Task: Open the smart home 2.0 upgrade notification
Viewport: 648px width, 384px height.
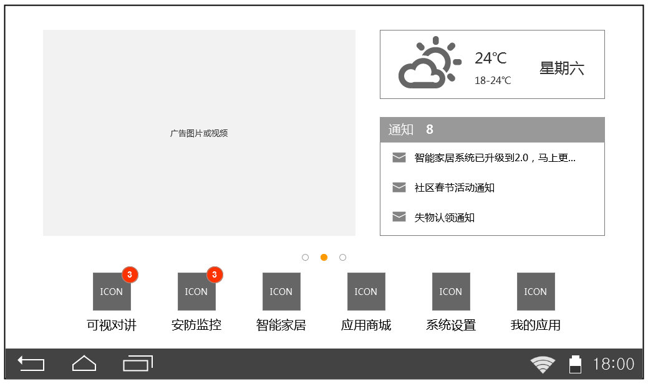Action: coord(495,158)
